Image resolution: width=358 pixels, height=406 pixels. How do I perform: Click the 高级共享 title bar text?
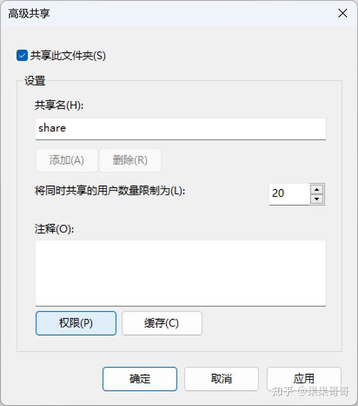29,14
